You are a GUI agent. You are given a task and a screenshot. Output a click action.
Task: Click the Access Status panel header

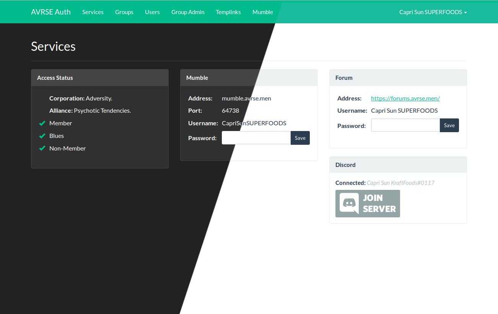[100, 78]
